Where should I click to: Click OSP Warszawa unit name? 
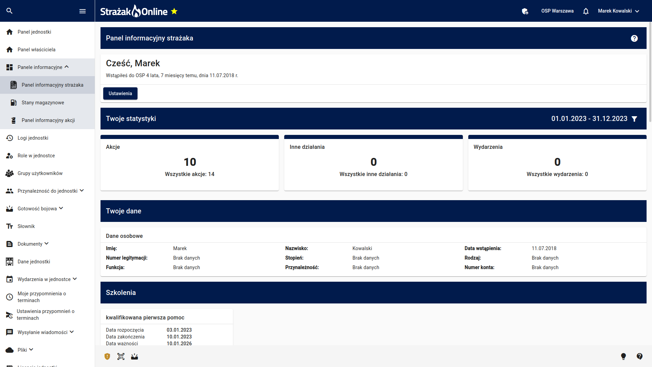tap(557, 11)
